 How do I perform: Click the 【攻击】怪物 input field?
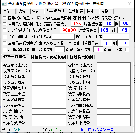point(114,83)
